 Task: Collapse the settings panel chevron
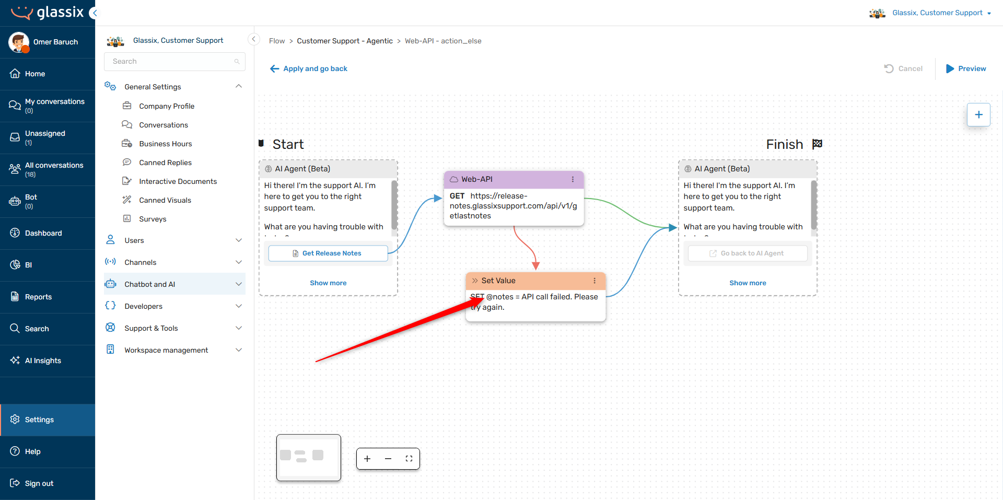pyautogui.click(x=254, y=39)
